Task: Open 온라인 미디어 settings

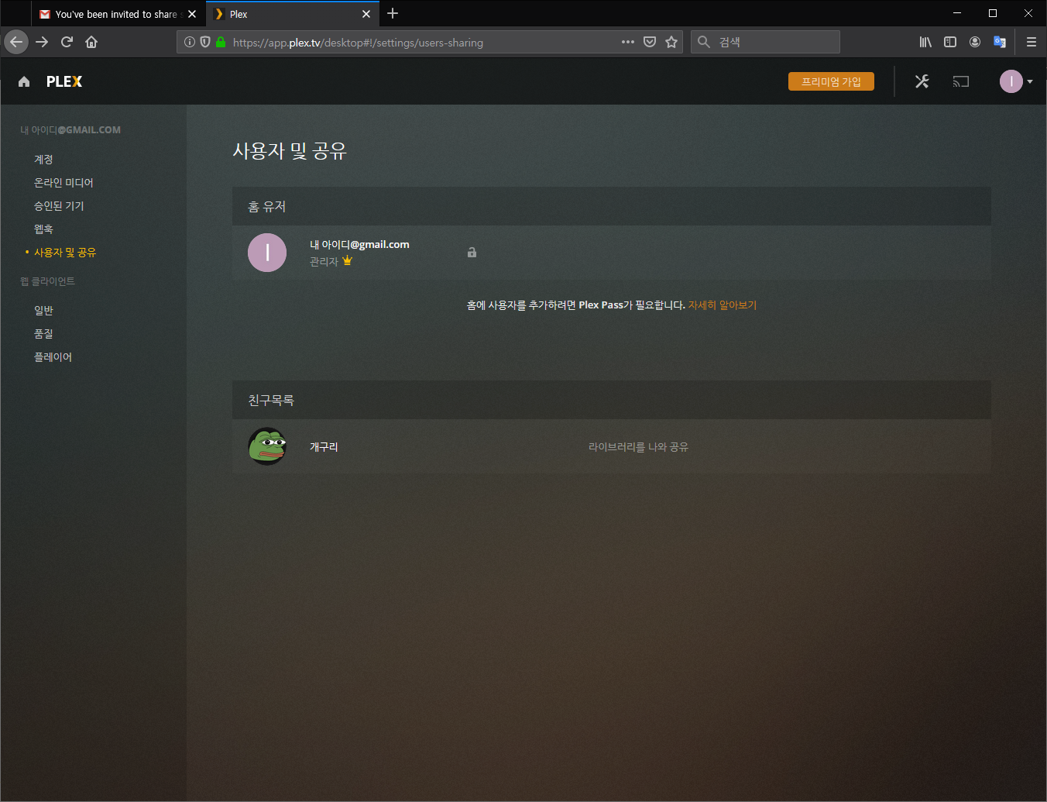Action: (64, 183)
